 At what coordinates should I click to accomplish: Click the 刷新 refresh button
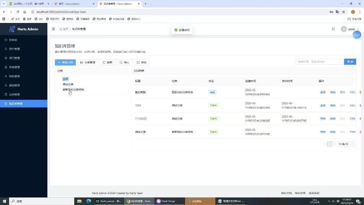pyautogui.click(x=107, y=62)
